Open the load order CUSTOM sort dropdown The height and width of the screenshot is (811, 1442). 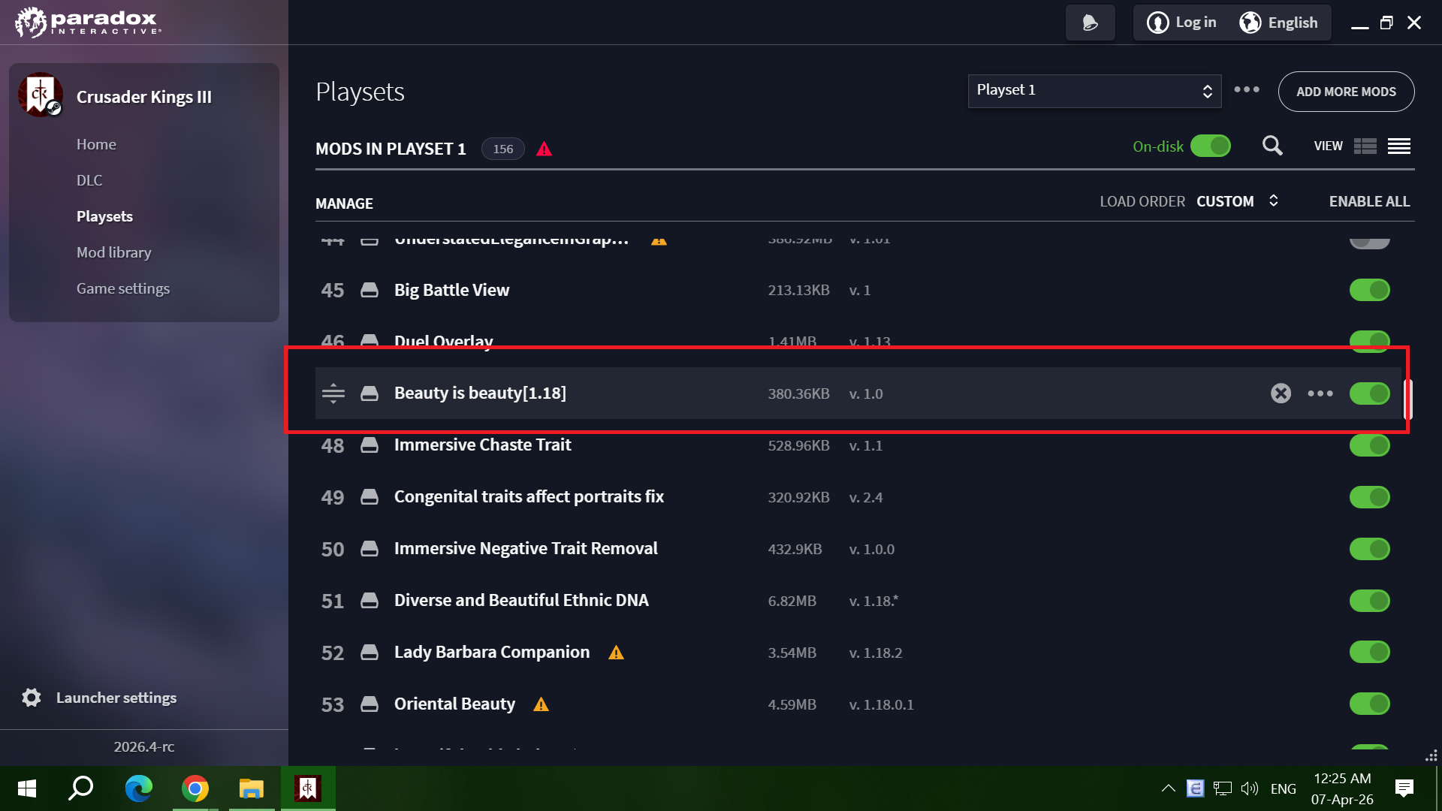point(1237,201)
